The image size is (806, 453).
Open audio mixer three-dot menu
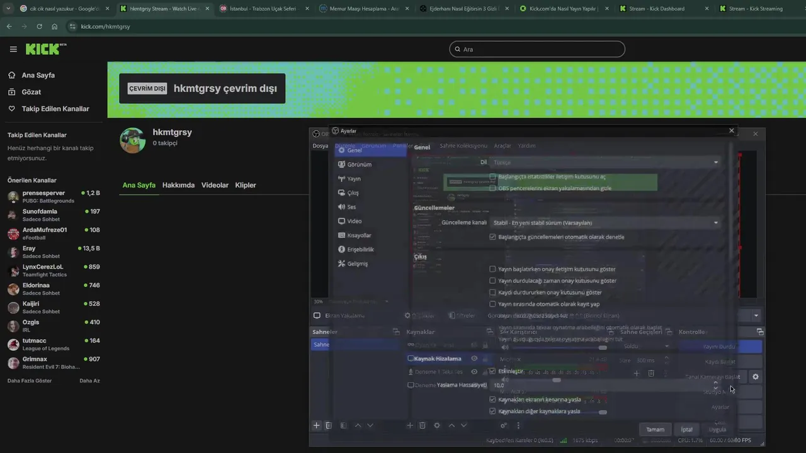coord(518,425)
